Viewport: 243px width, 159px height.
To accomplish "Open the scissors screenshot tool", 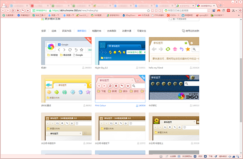I will [x=233, y=11].
